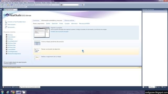Toggle Mostrar página al inicio checkbox
Screen dimensions: 168x94
point(4,64)
